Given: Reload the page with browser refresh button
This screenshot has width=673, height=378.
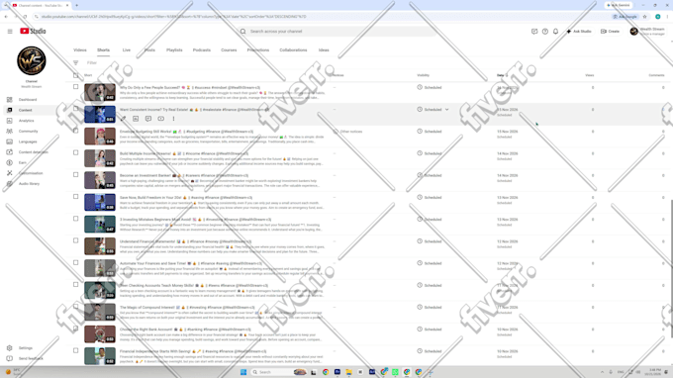Looking at the screenshot, I should tap(25, 17).
